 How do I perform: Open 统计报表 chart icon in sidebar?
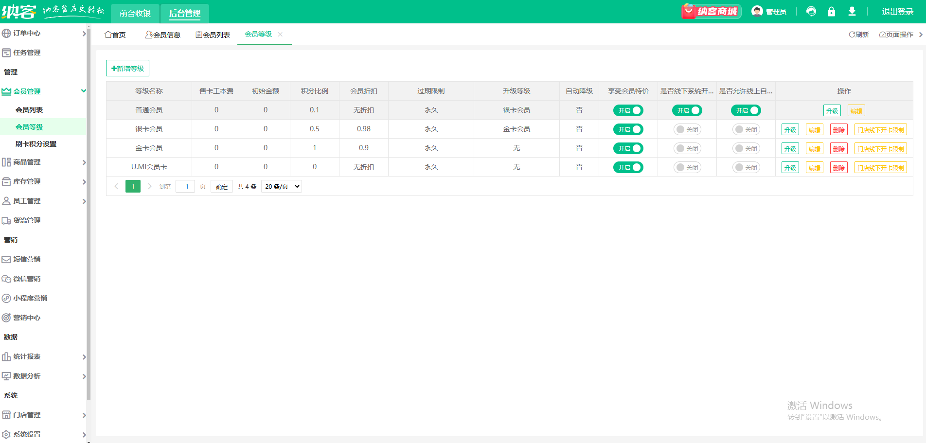pyautogui.click(x=6, y=357)
